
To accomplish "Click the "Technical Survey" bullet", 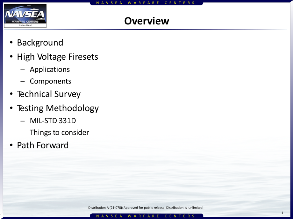I will 49,94.
